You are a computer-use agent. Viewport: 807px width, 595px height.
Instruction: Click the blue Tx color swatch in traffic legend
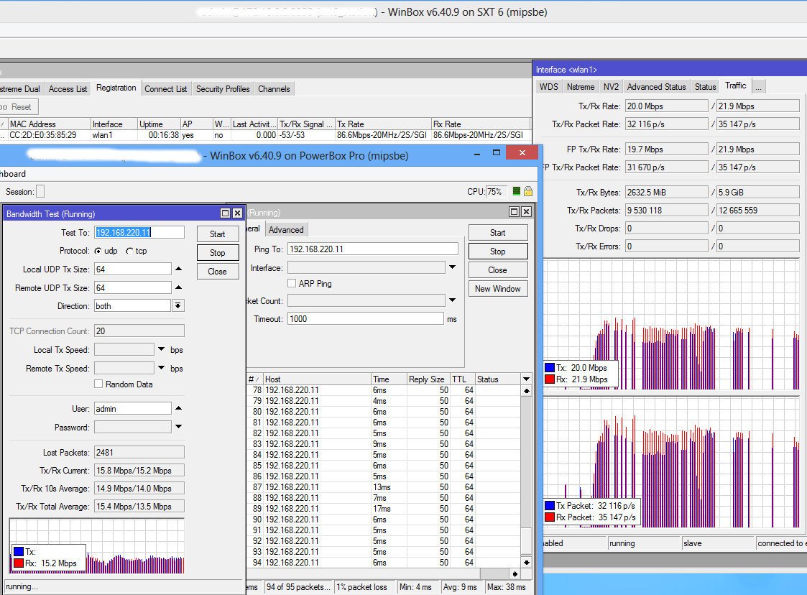(549, 367)
